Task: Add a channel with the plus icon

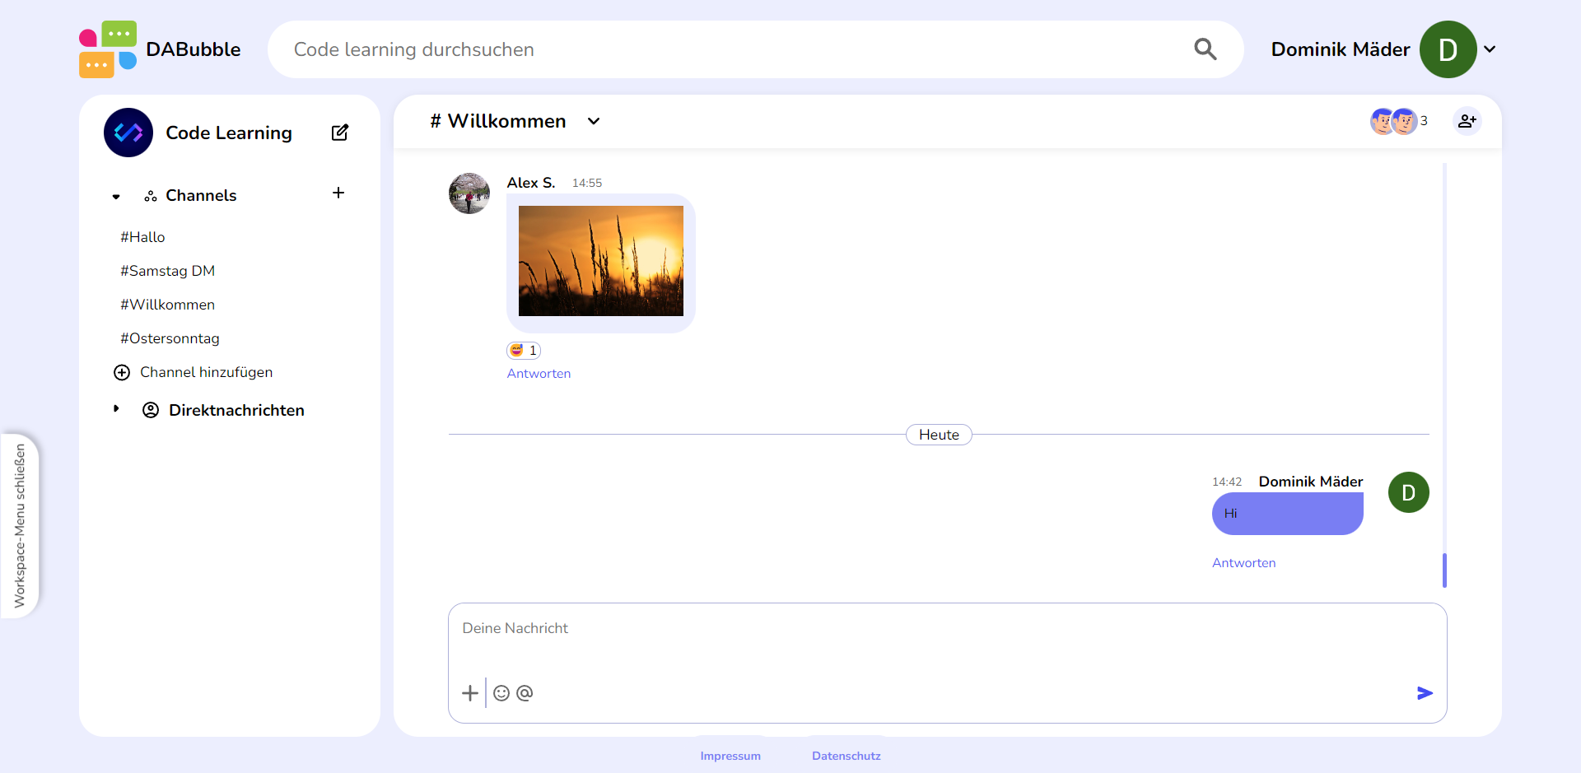Action: tap(338, 193)
